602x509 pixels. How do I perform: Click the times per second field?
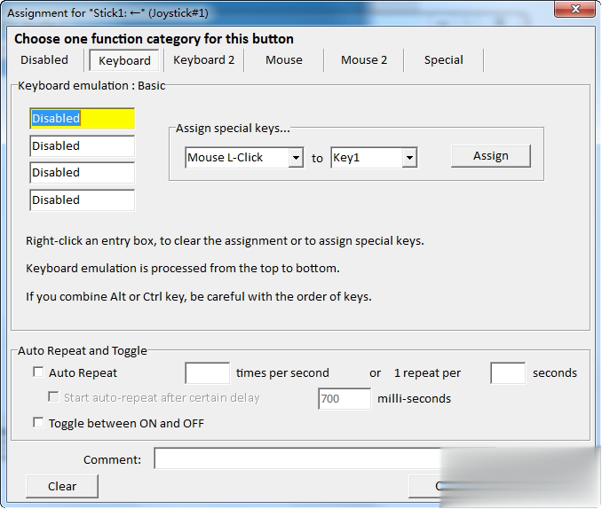[x=207, y=373]
